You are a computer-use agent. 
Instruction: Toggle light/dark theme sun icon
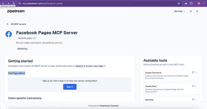click(x=191, y=11)
